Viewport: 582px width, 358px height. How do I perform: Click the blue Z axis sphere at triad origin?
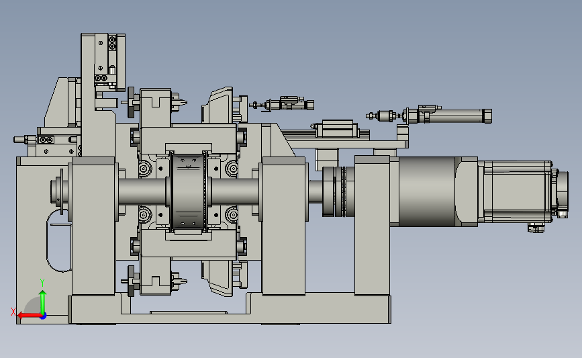point(44,316)
